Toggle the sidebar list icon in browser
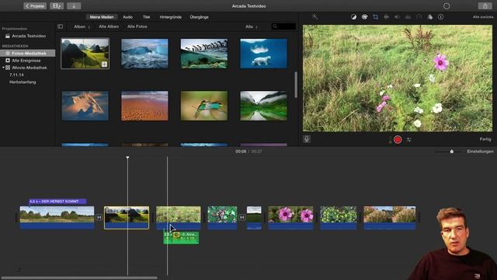 pos(61,26)
